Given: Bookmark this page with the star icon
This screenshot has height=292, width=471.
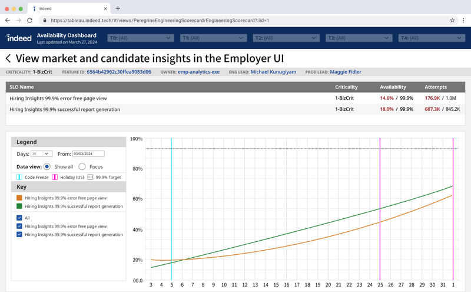Looking at the screenshot, I should pos(452,21).
